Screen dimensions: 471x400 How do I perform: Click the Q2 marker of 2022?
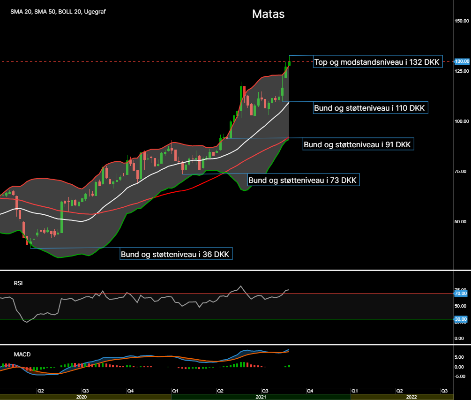coord(399,391)
